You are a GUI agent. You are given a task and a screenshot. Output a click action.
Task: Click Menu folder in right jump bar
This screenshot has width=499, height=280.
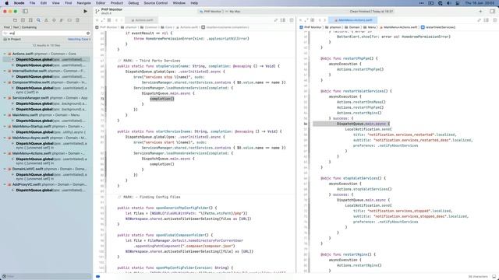pos(370,27)
